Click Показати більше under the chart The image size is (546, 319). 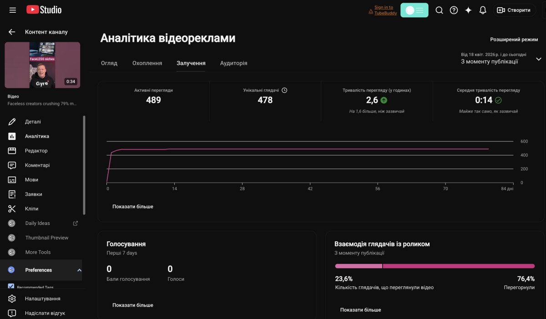coord(133,206)
